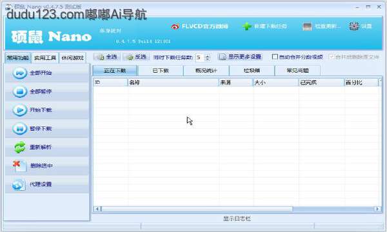Image resolution: width=387 pixels, height=232 pixels.
Task: Click the 全选 select-all button
Action: (107, 57)
